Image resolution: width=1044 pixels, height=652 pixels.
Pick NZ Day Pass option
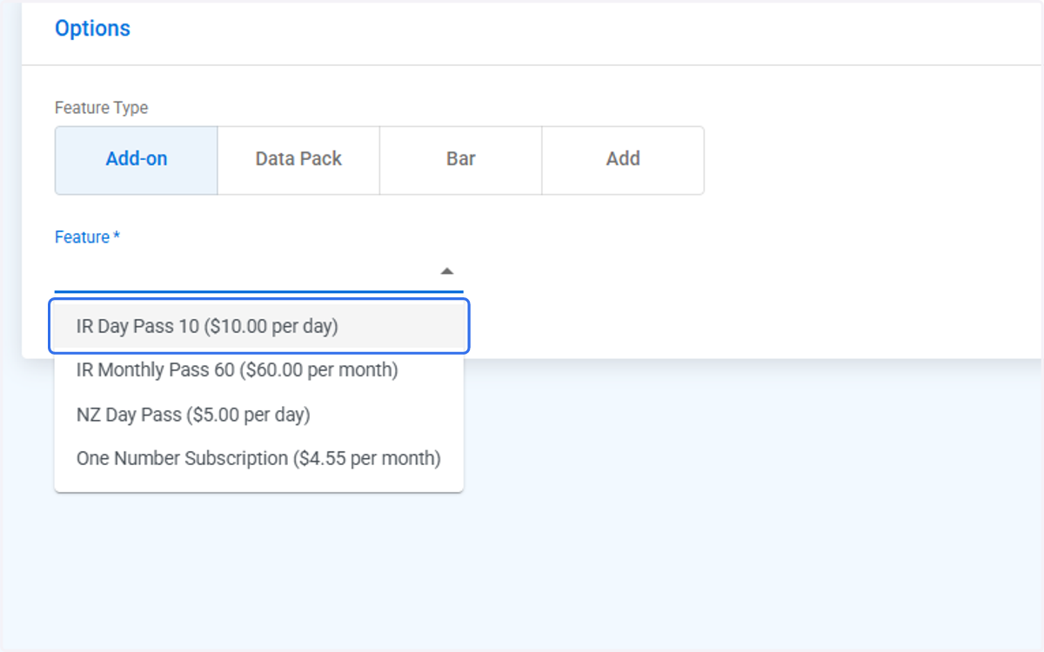pos(259,415)
